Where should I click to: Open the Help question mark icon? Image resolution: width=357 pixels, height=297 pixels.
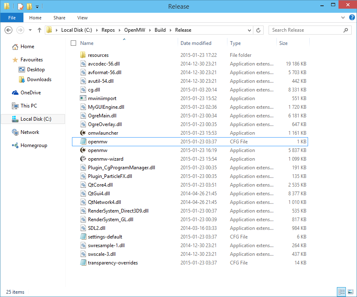pyautogui.click(x=352, y=17)
